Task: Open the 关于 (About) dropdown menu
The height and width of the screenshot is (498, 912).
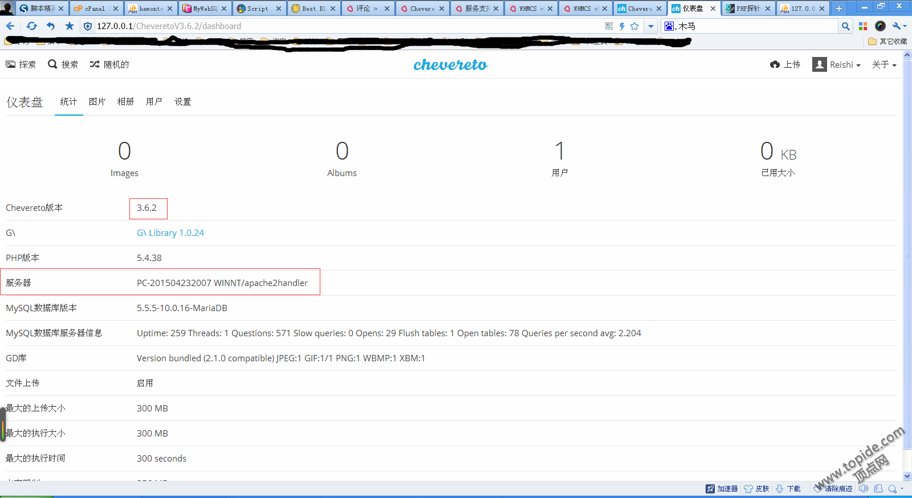Action: [x=884, y=64]
